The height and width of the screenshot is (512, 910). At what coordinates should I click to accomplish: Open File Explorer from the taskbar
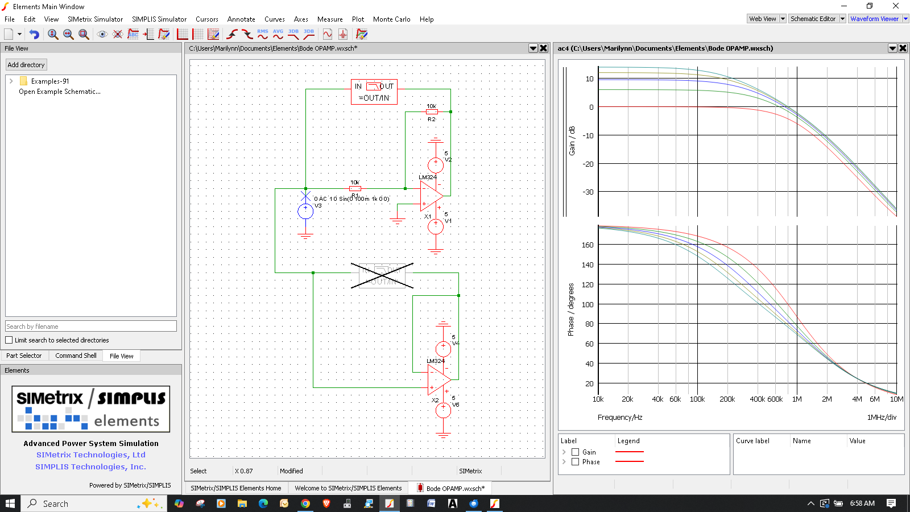tap(242, 503)
